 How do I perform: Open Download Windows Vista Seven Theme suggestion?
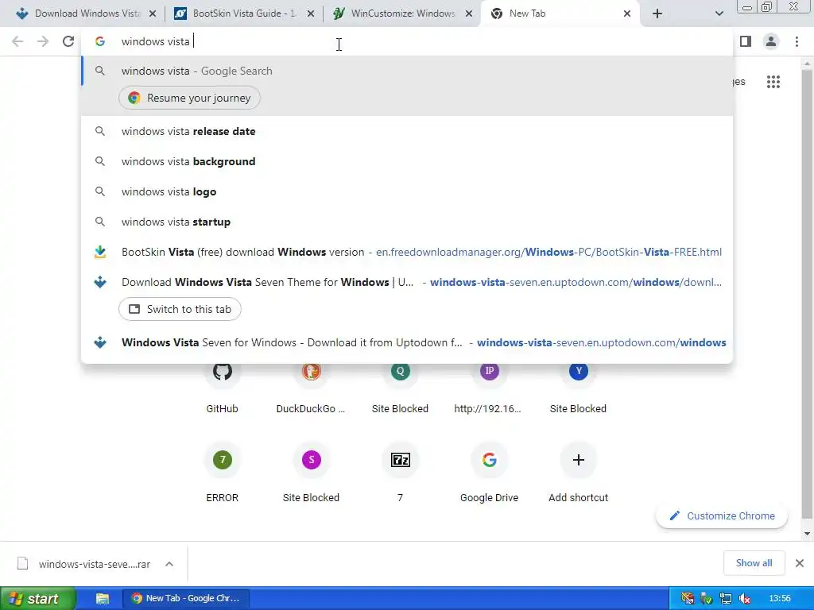pyautogui.click(x=407, y=282)
